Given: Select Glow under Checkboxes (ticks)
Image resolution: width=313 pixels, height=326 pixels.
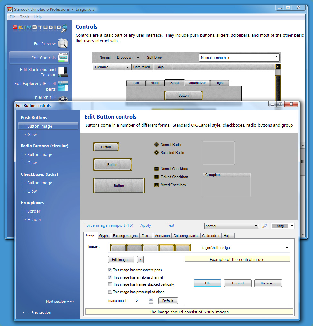Looking at the screenshot, I should pyautogui.click(x=32, y=191).
